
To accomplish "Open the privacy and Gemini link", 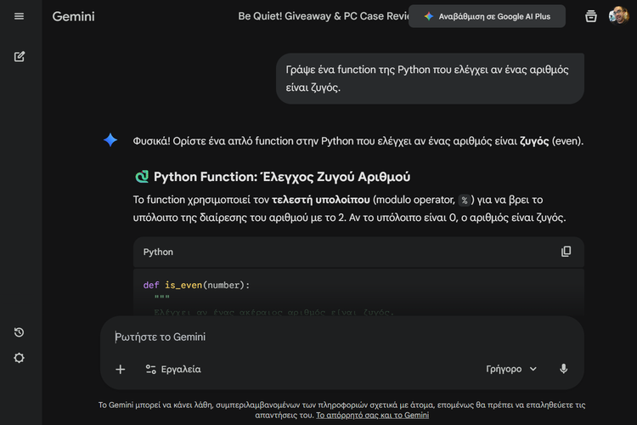I will click(x=372, y=416).
